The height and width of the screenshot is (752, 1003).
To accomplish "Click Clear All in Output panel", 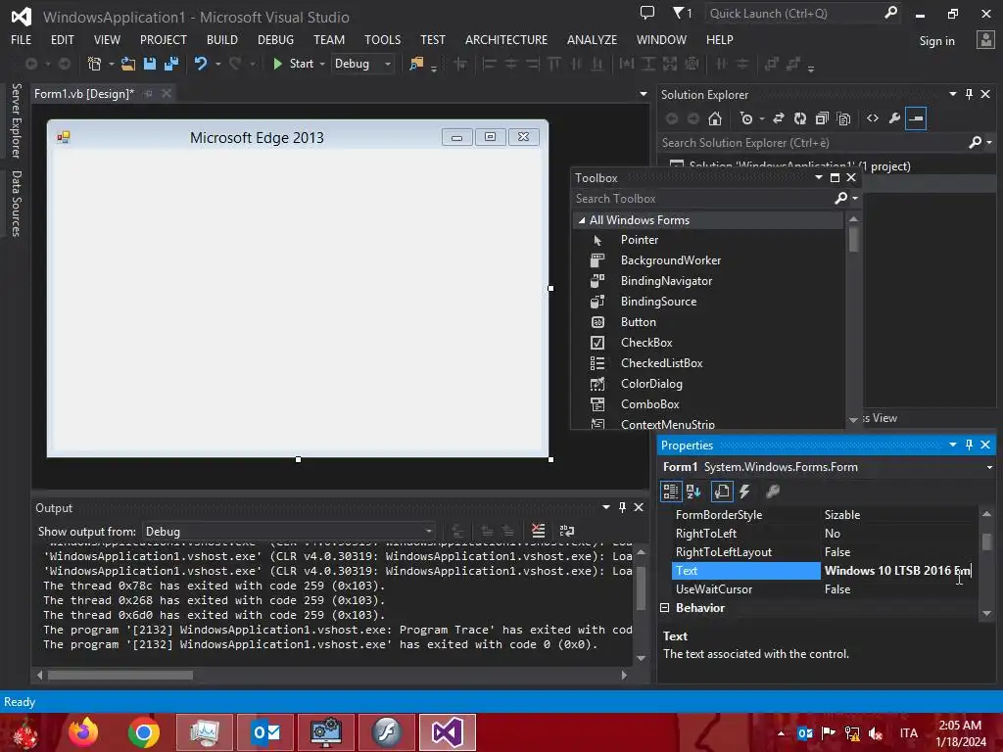I will coord(538,531).
